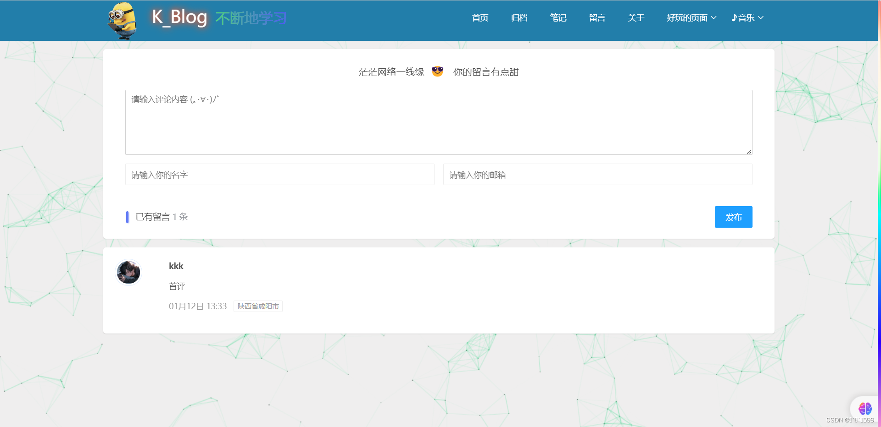881x427 pixels.
Task: Click the 陕西省咸阳市 location tag
Action: (258, 306)
